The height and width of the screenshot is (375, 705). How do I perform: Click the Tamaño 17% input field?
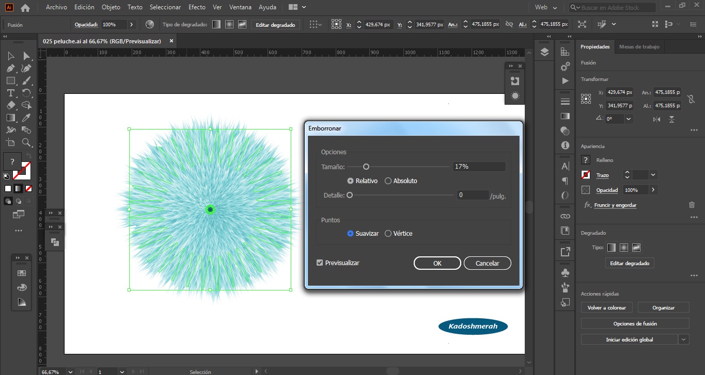coord(479,167)
